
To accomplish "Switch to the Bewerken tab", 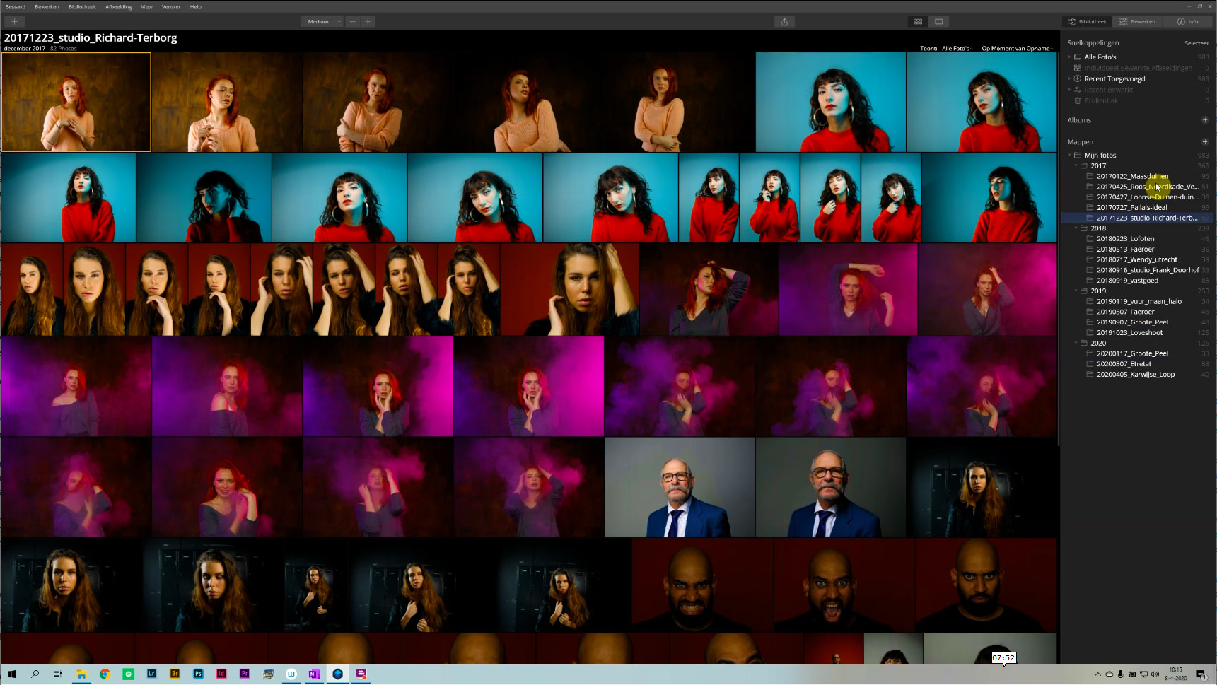I will pyautogui.click(x=1137, y=21).
